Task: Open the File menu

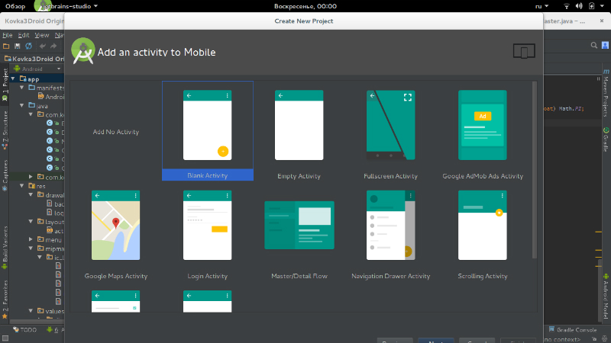Action: [x=8, y=35]
